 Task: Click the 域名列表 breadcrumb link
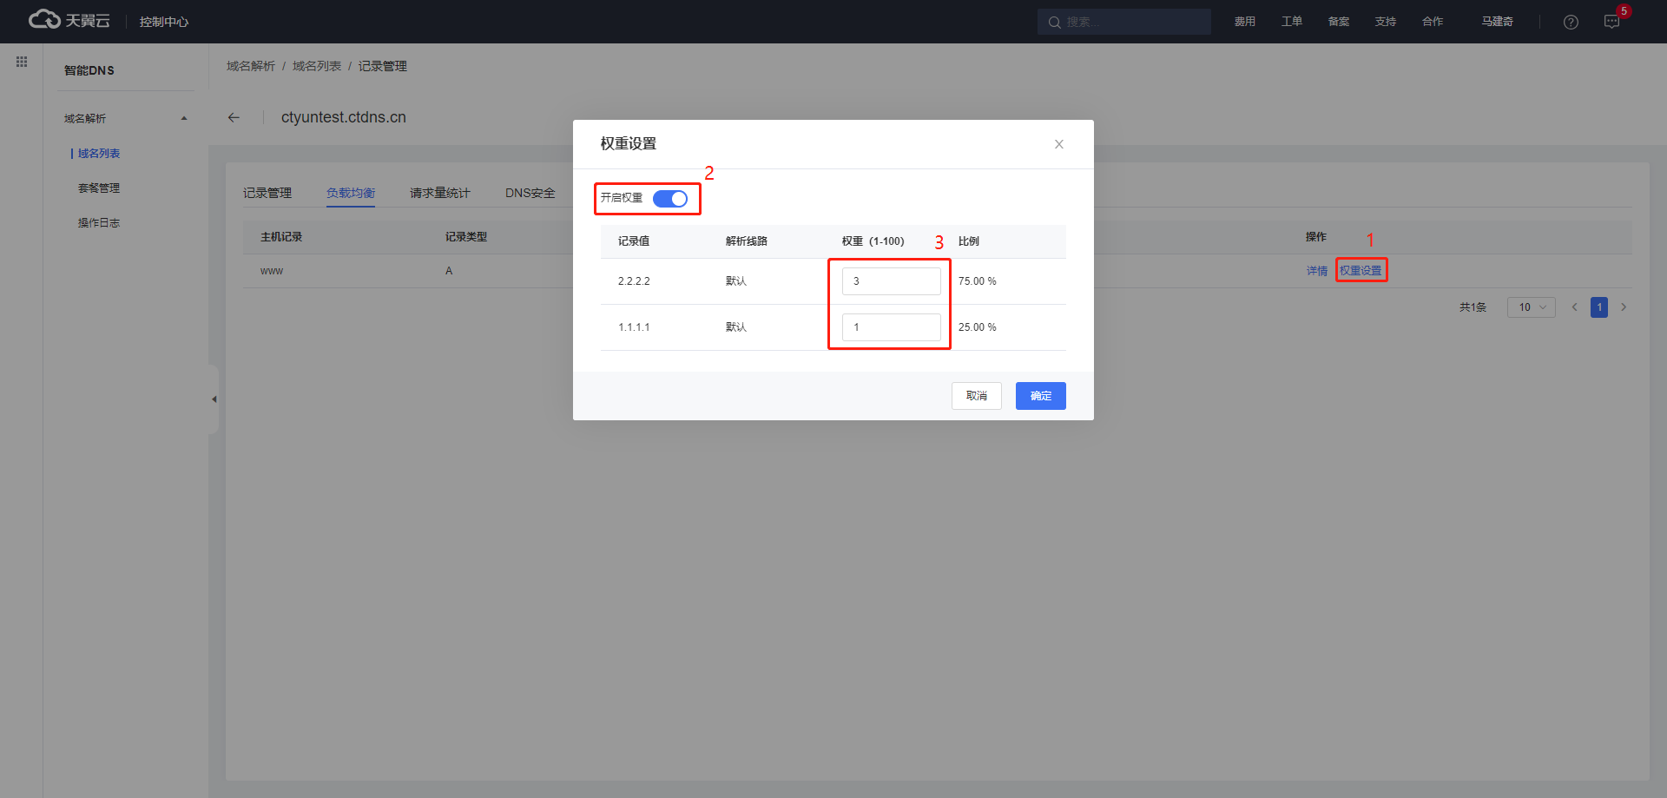click(317, 66)
